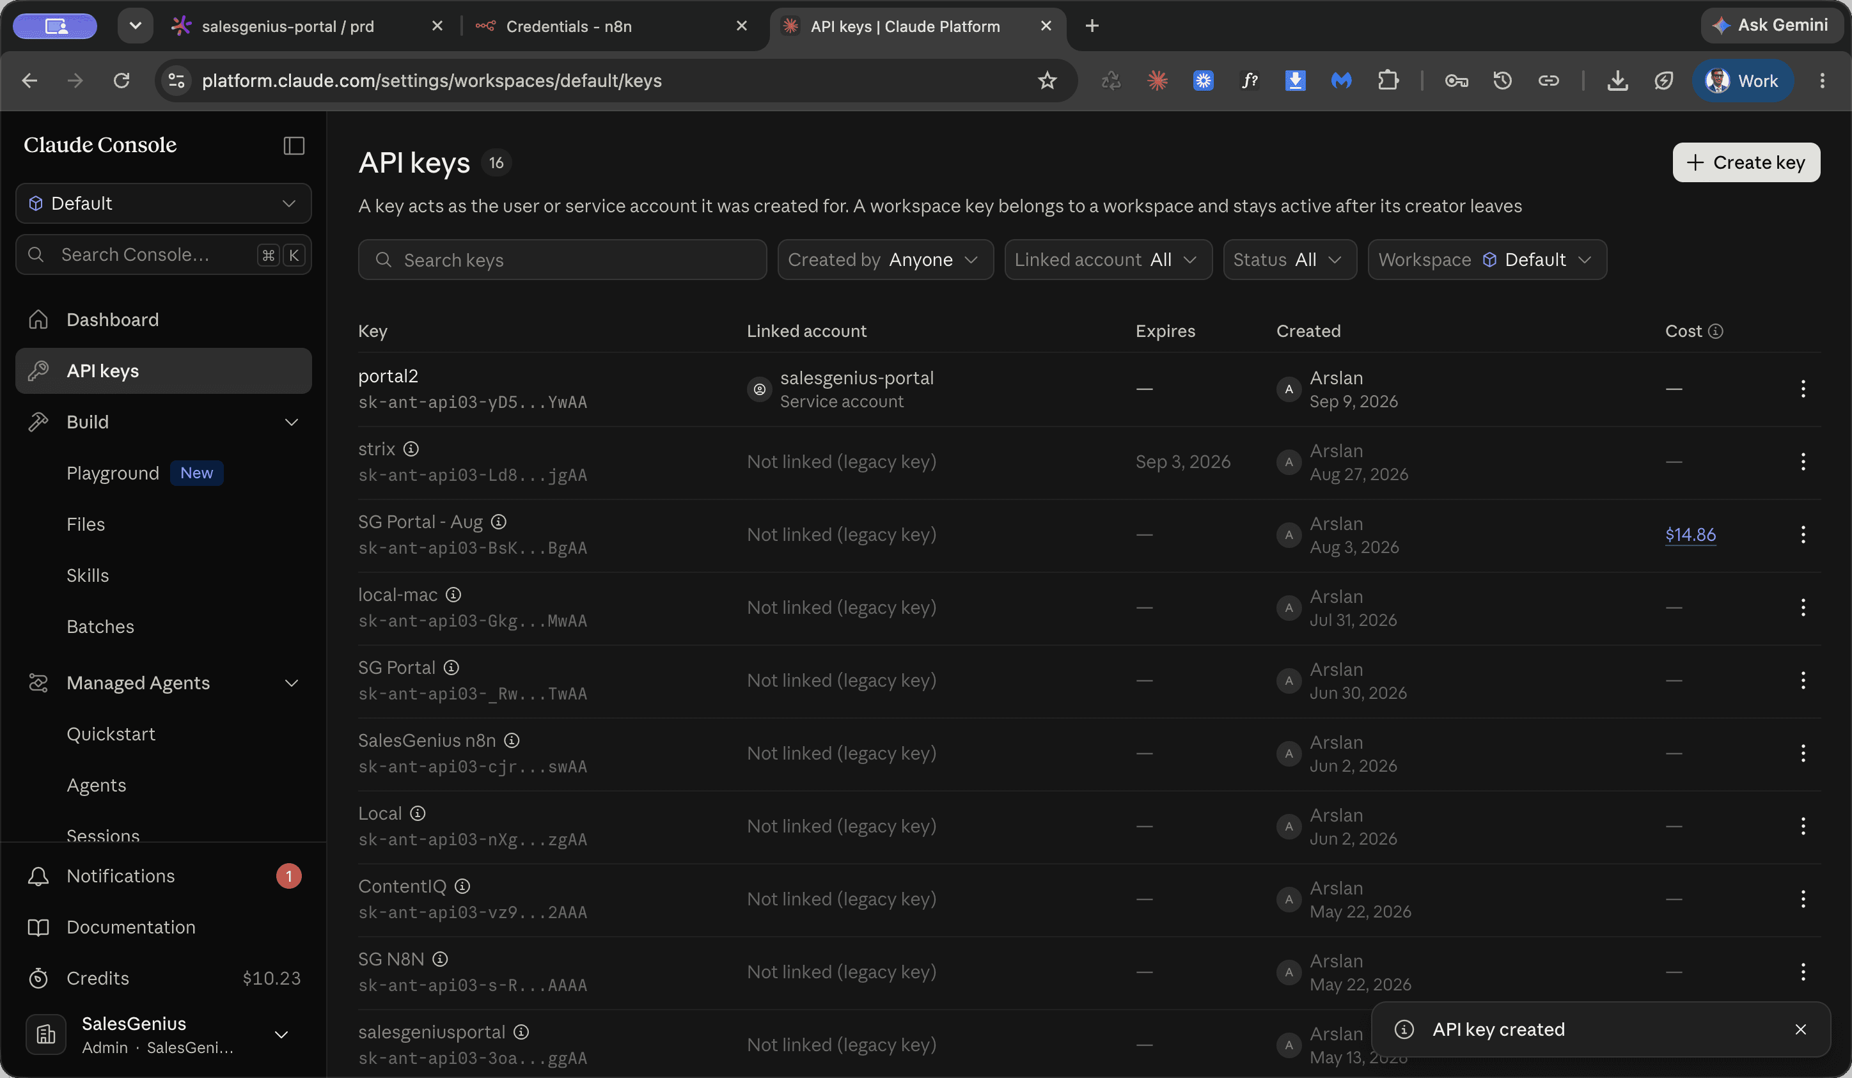Image resolution: width=1852 pixels, height=1078 pixels.
Task: Open the browser downloads icon
Action: [1617, 80]
